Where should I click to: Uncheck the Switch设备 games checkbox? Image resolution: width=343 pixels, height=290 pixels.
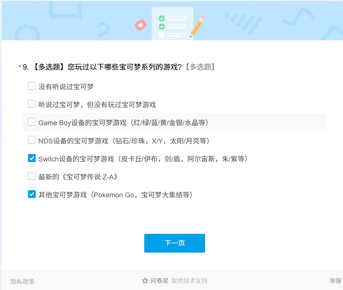pyautogui.click(x=32, y=158)
